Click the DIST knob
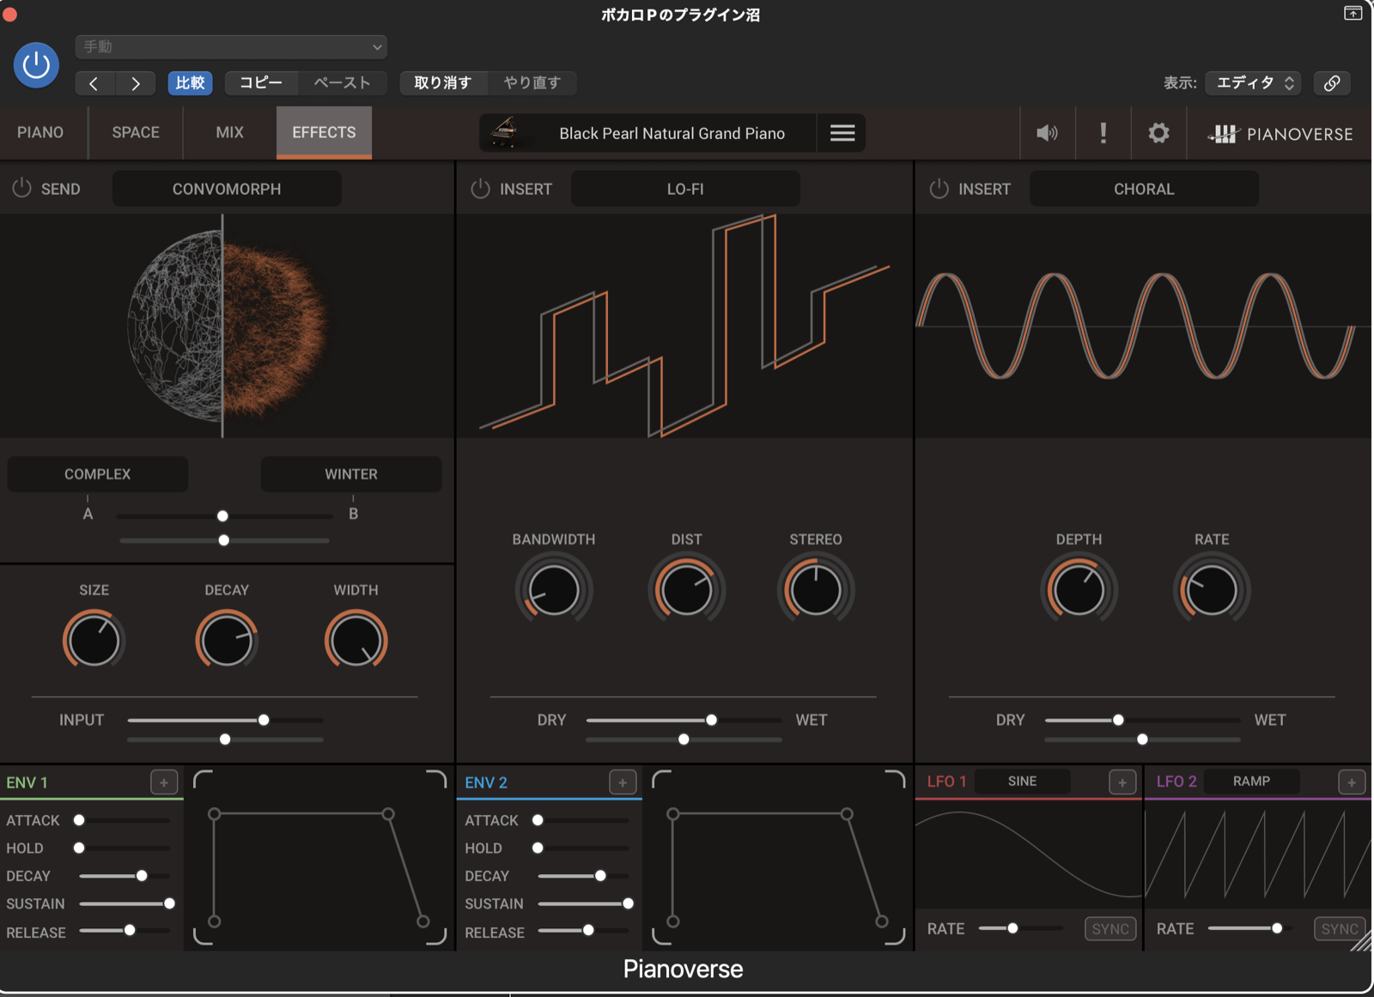The image size is (1374, 997). [x=686, y=590]
